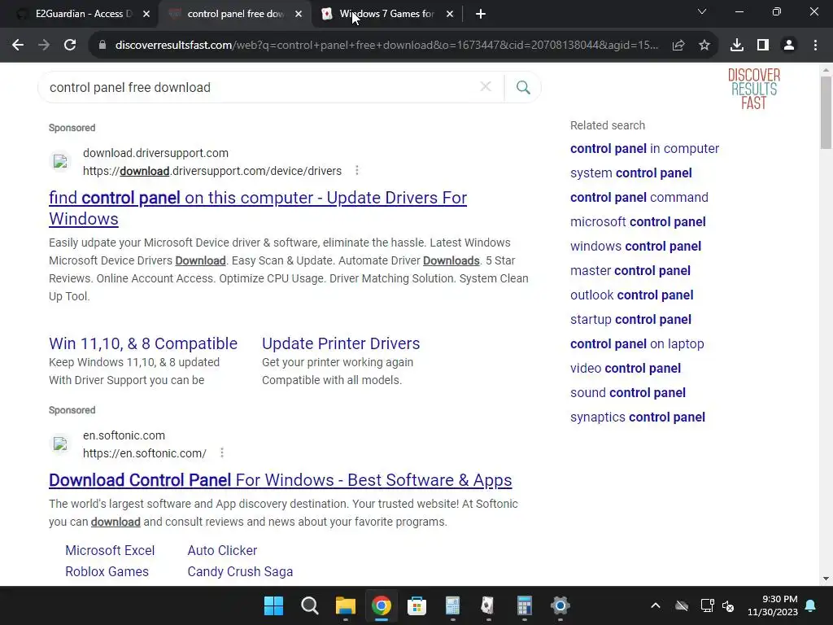This screenshot has height=625, width=833.
Task: Select related search 'startup control panel'
Action: [630, 319]
